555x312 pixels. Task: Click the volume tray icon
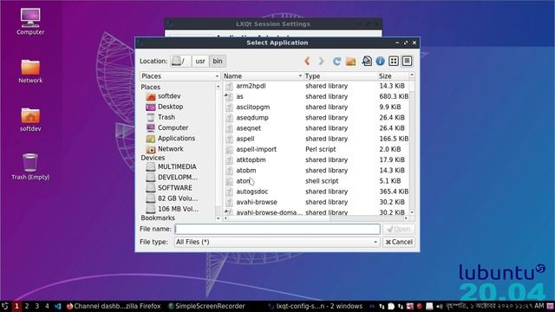pyautogui.click(x=440, y=306)
